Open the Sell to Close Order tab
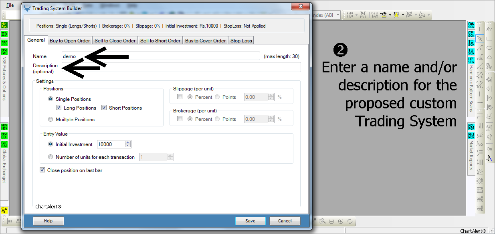 click(115, 40)
